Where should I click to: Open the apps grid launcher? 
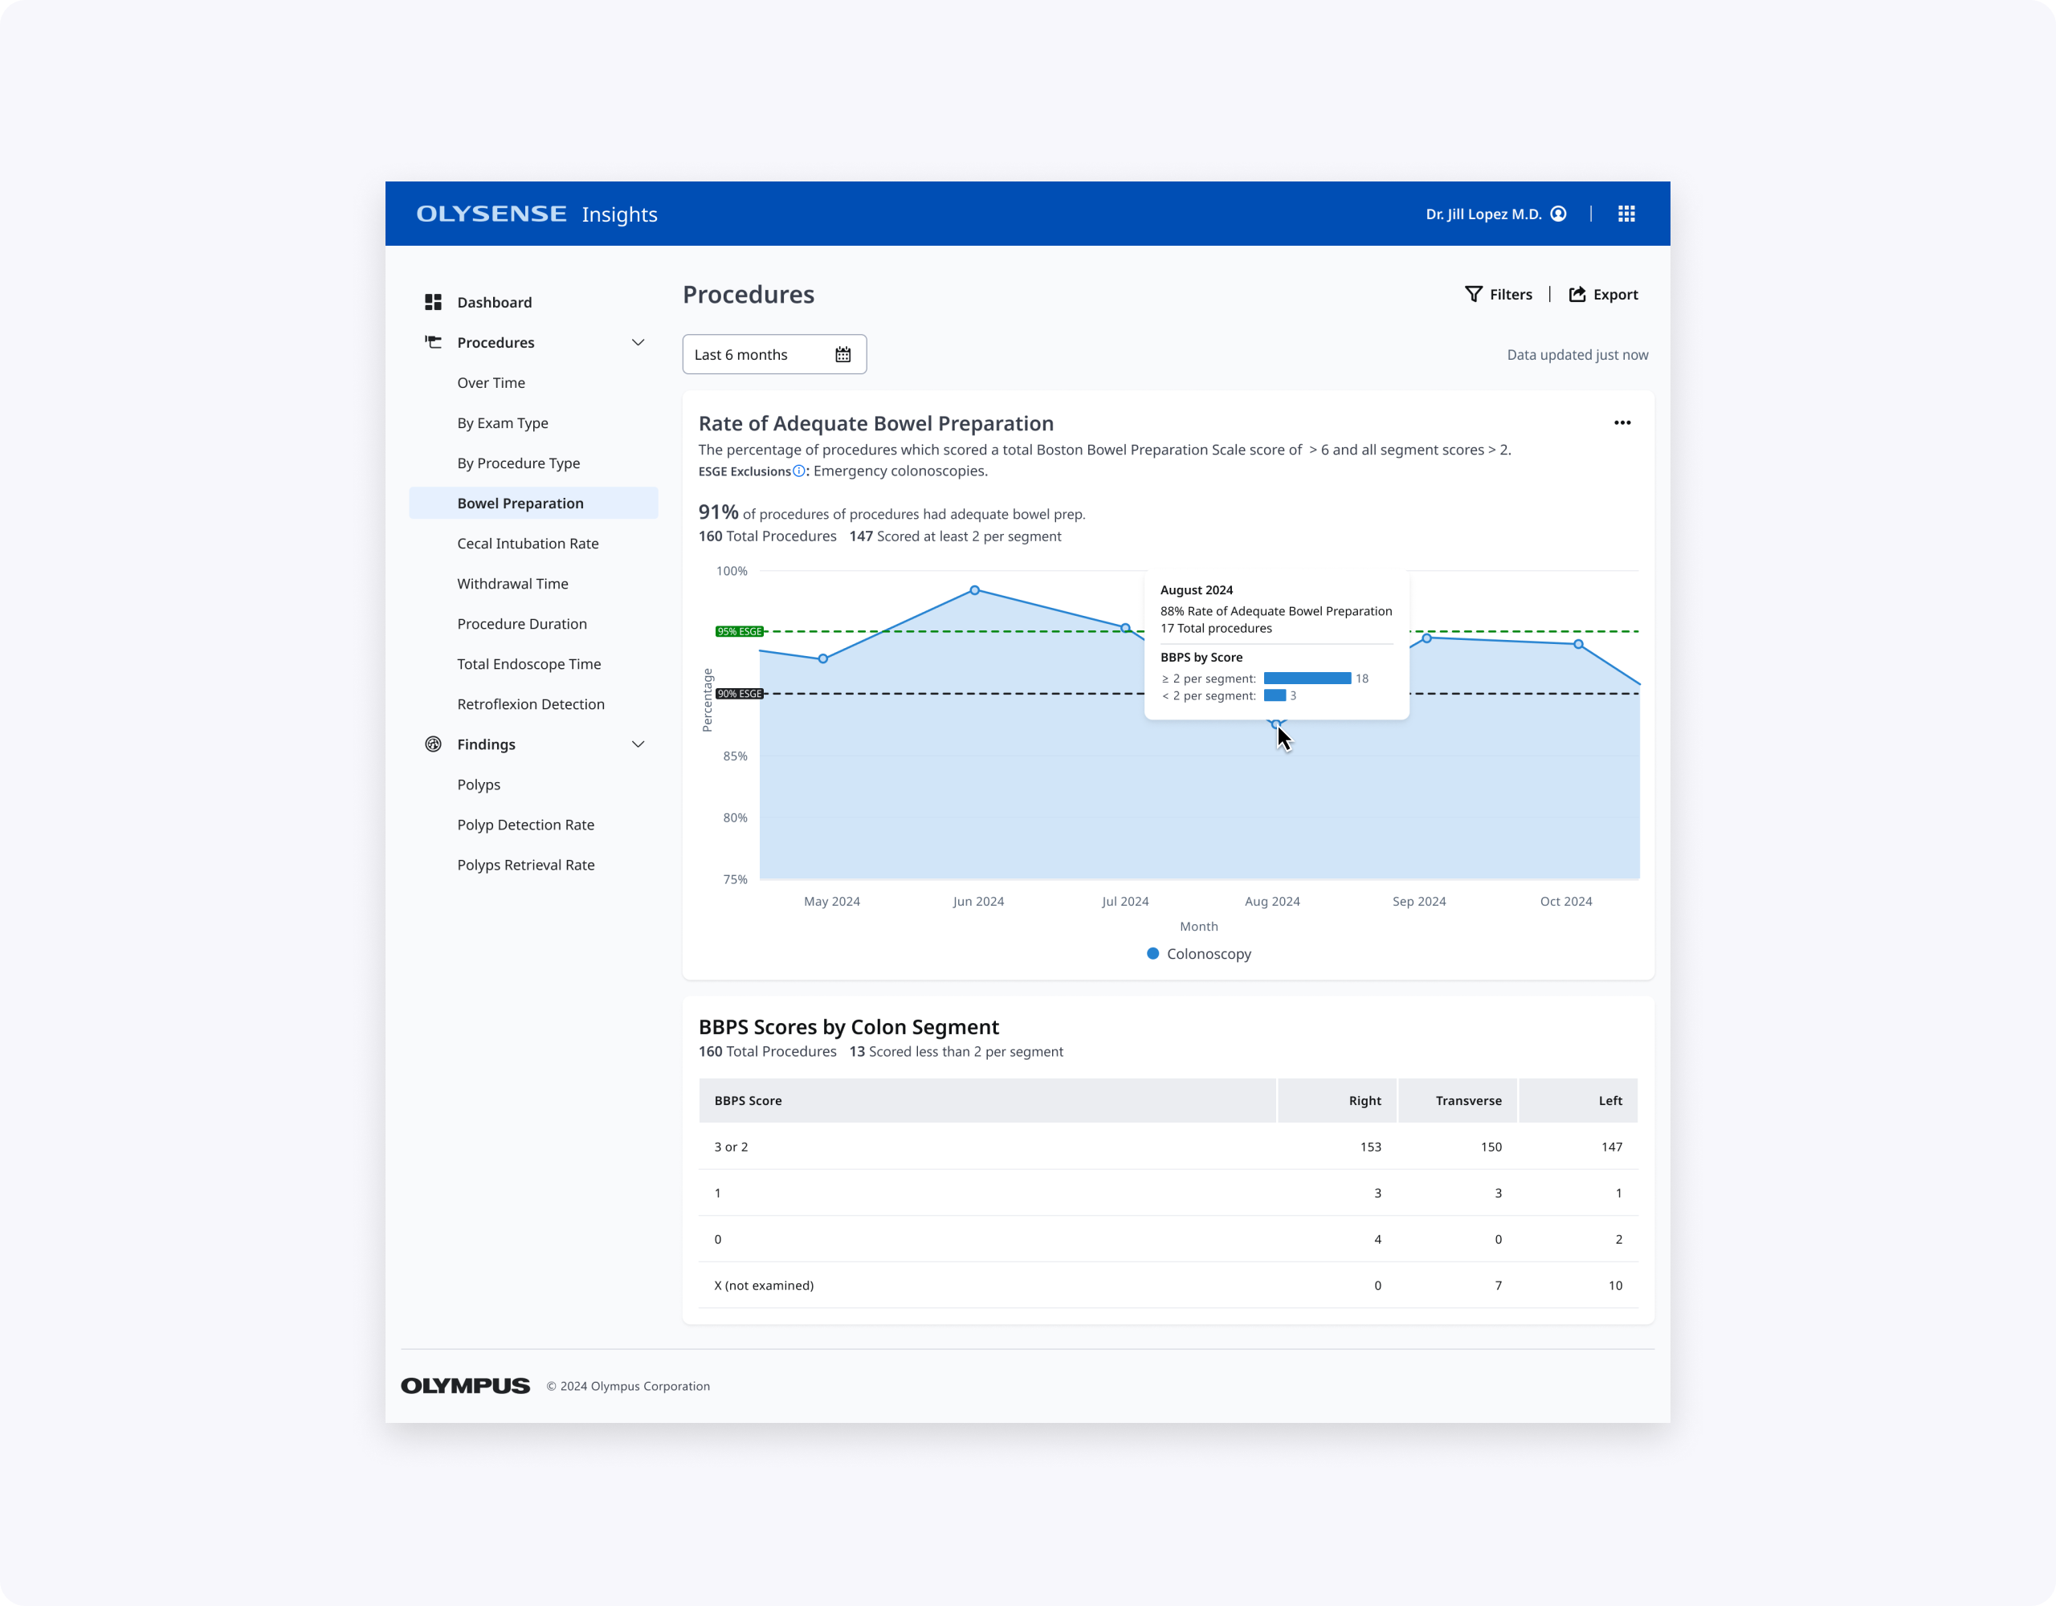pos(1626,214)
